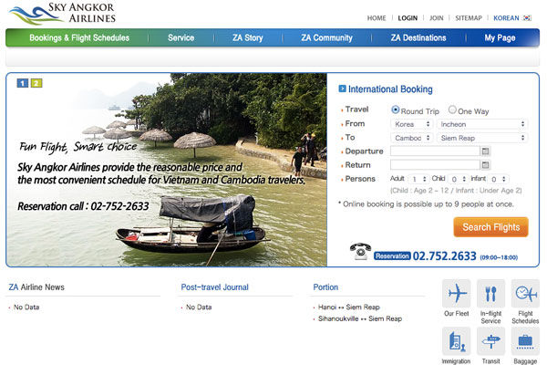Select the Round Trip radio button

pos(396,109)
